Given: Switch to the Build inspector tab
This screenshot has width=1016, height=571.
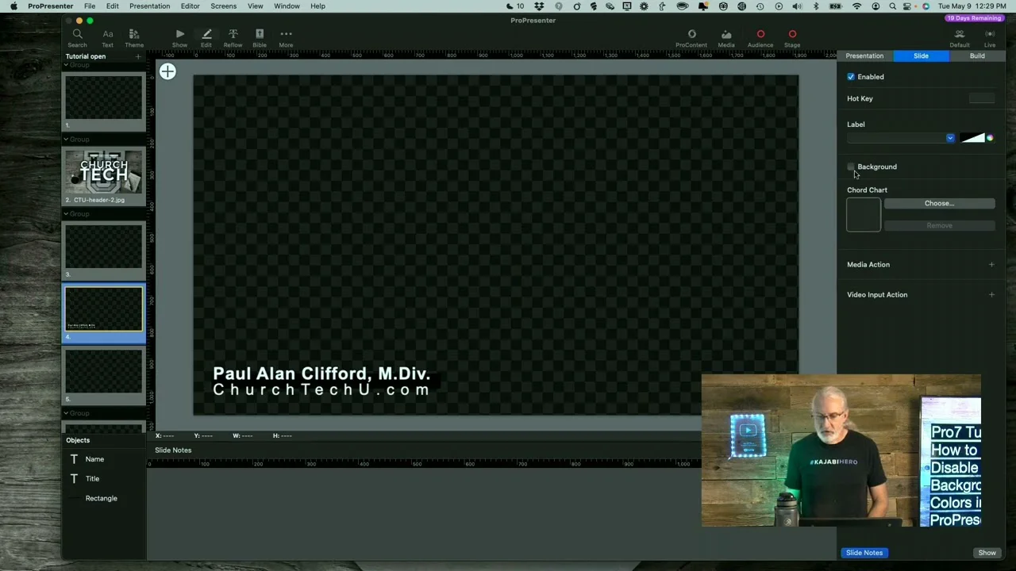Looking at the screenshot, I should [x=977, y=56].
